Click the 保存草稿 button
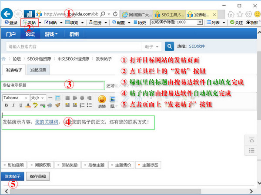The image size is (261, 195). pos(38,176)
